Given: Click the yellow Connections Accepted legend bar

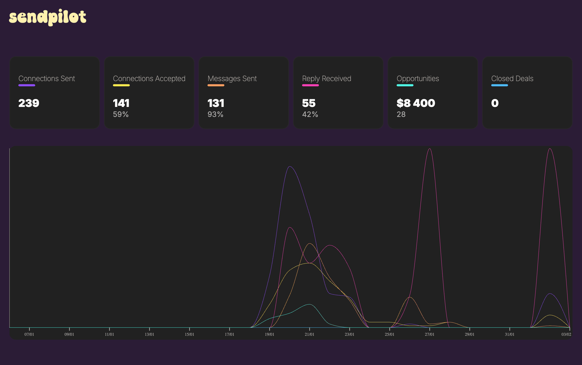Looking at the screenshot, I should [x=121, y=85].
